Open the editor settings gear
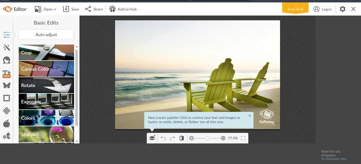 click(x=342, y=9)
